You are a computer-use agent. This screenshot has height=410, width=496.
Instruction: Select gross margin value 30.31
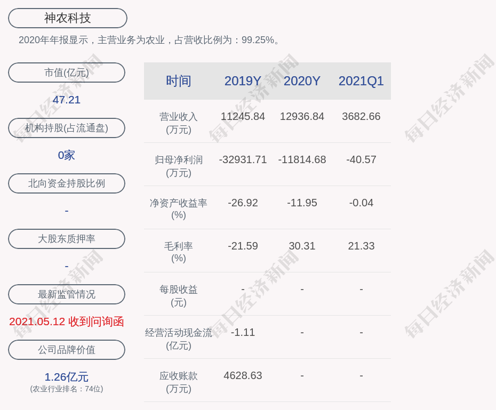[x=302, y=246]
